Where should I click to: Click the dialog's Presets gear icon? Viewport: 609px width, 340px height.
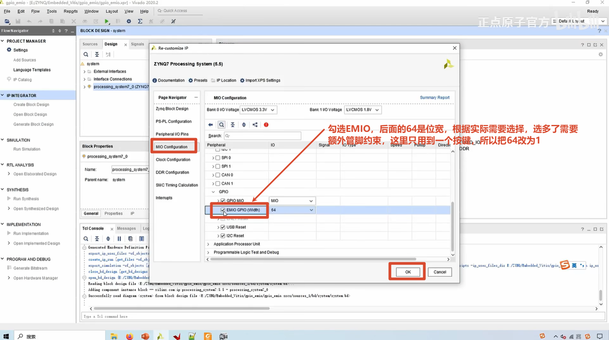pos(190,80)
